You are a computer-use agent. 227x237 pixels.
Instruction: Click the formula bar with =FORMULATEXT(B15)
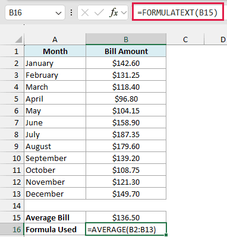tap(178, 13)
